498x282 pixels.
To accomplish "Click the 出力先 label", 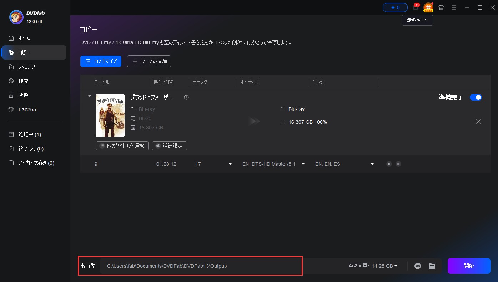I will [x=89, y=266].
